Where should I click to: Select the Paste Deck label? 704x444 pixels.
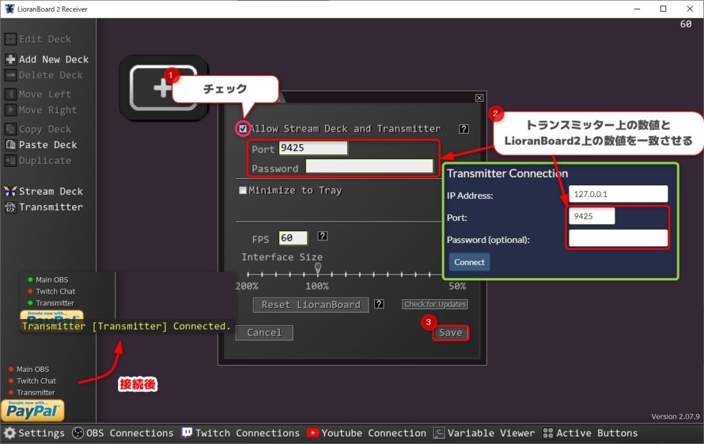pos(48,145)
